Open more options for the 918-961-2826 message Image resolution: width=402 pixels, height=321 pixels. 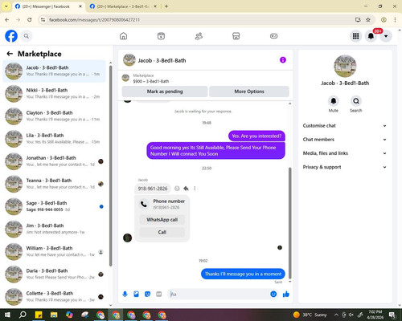pos(195,189)
